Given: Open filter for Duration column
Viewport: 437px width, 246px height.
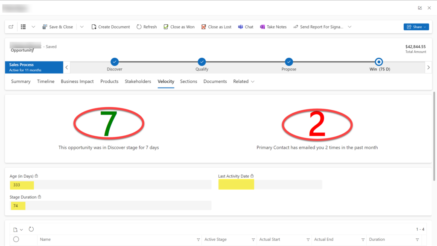Looking at the screenshot, I should [417, 240].
